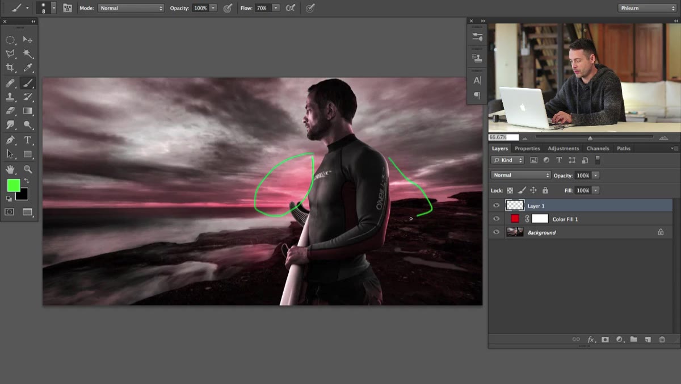Open the brush Mode dropdown
Screen dimensions: 681x384
131,8
